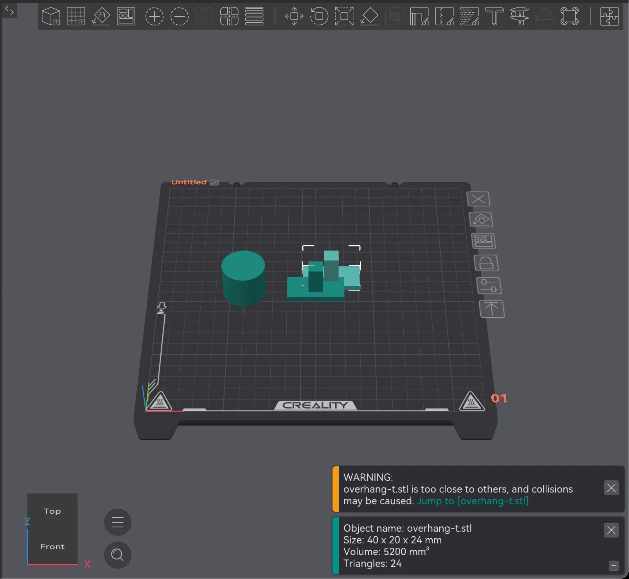Remove an instance with the dashed minus icon
The image size is (629, 579).
pos(180,16)
